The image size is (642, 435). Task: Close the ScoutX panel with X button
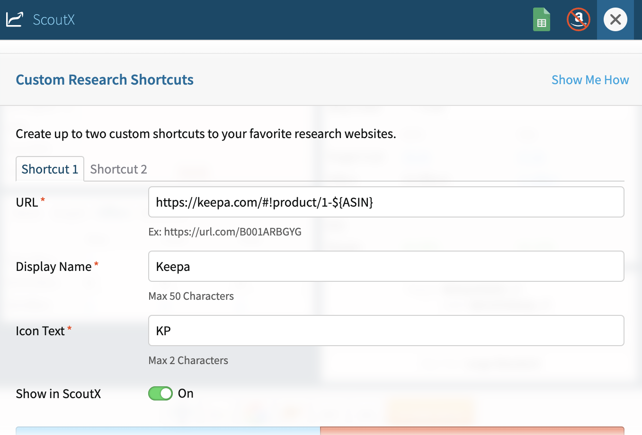[x=615, y=19]
